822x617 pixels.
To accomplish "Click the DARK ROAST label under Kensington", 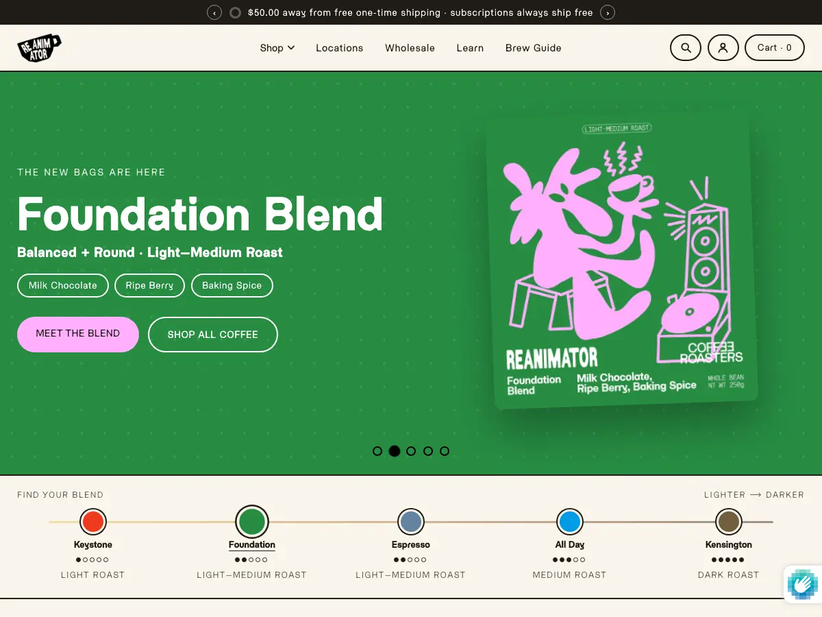I will 729,575.
